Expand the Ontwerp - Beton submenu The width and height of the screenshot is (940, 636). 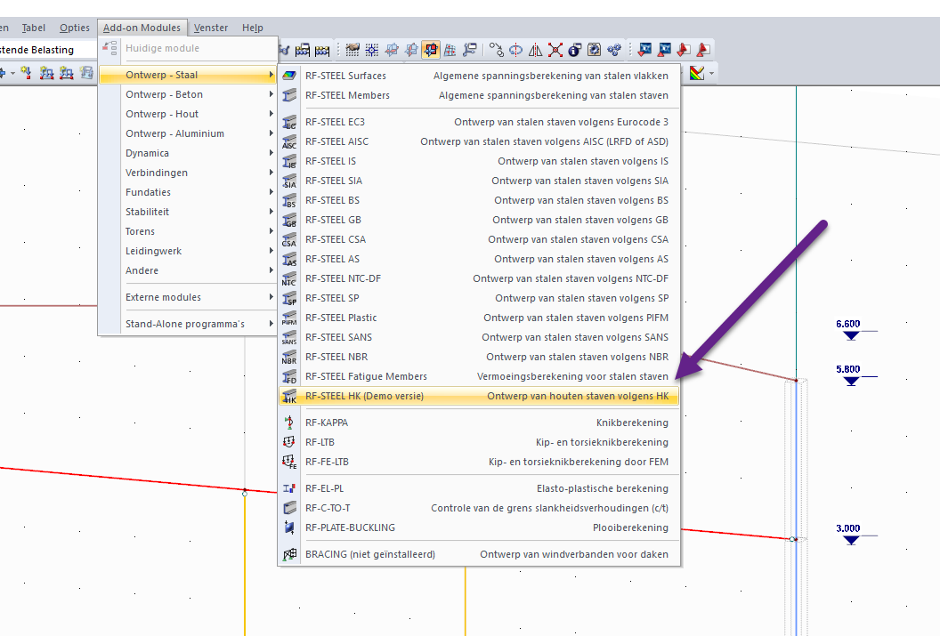point(188,94)
